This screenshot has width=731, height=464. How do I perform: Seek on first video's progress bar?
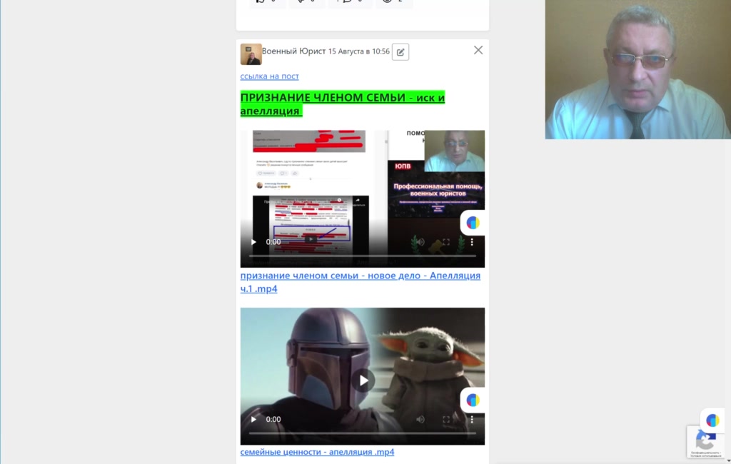(x=362, y=256)
